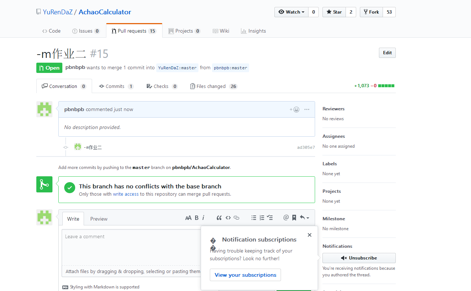Open the Wiki tab
Screen dimensions: 471x291
[221, 31]
